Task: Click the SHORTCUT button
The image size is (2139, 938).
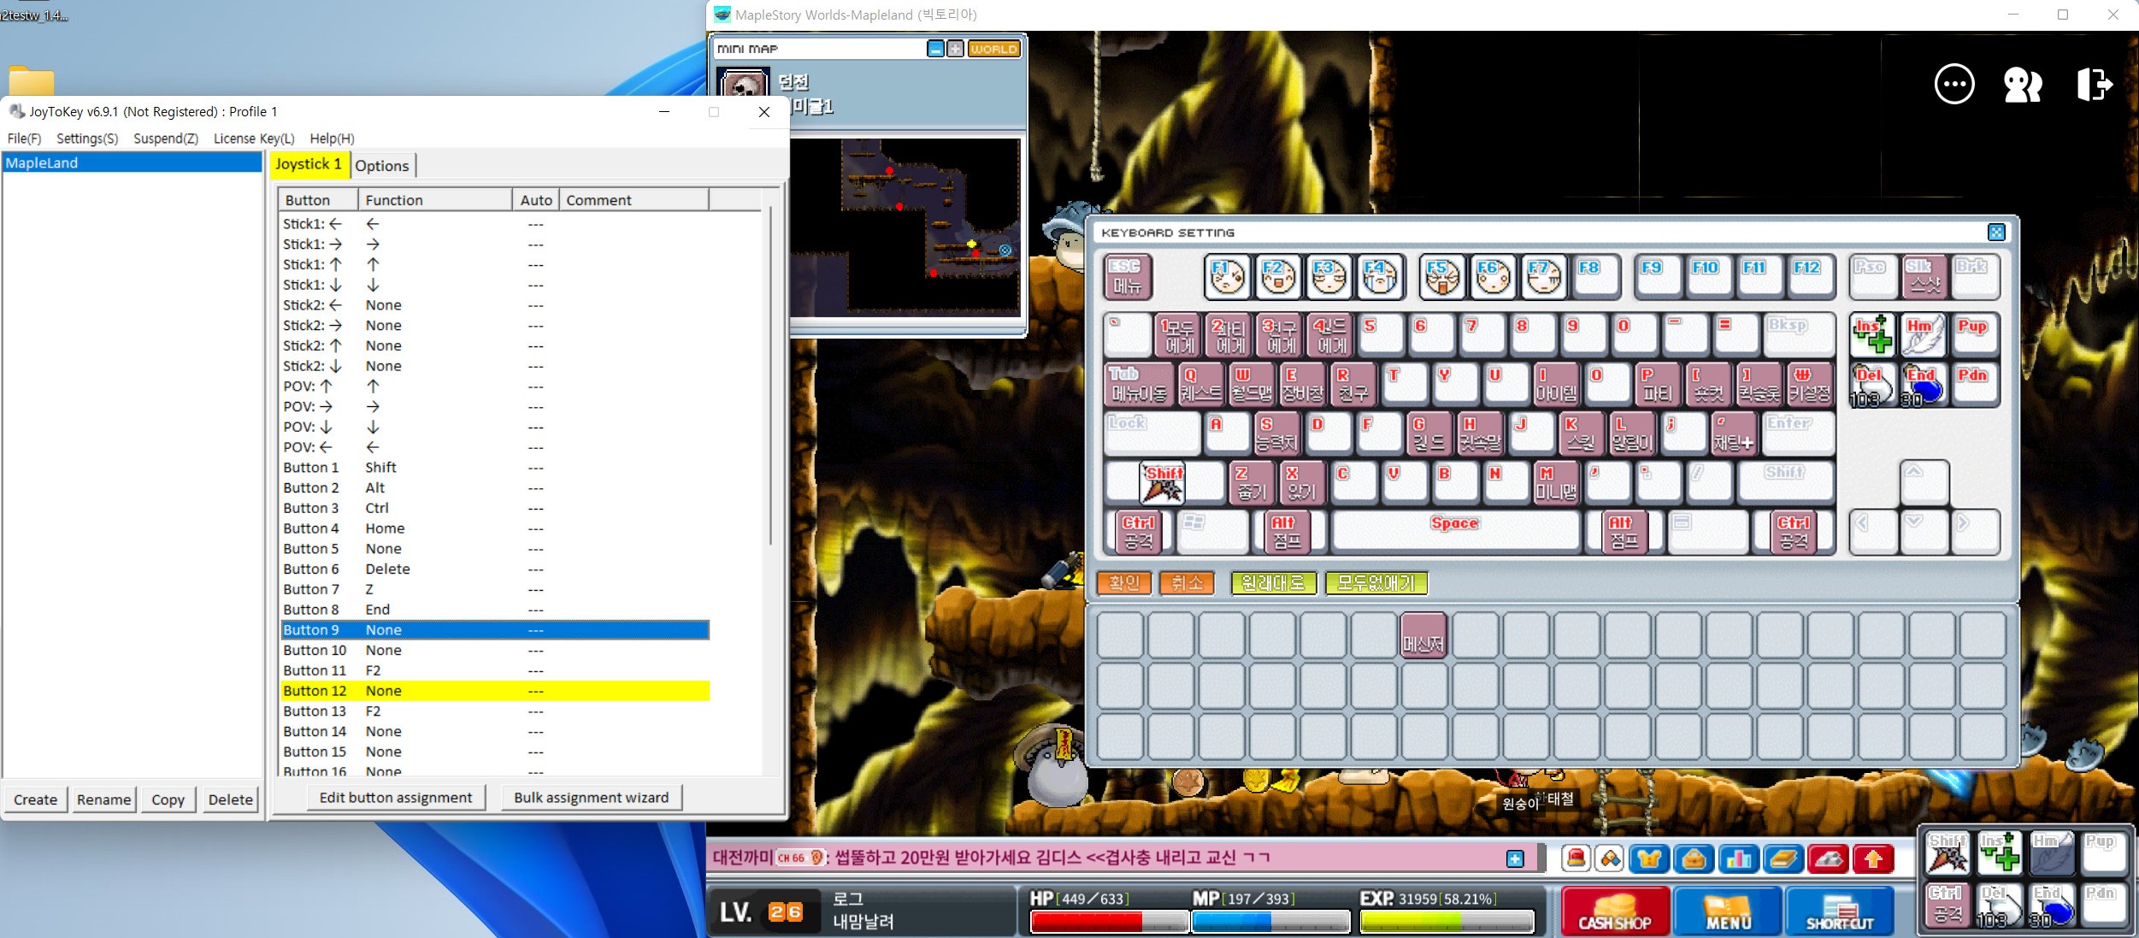Action: tap(1840, 911)
